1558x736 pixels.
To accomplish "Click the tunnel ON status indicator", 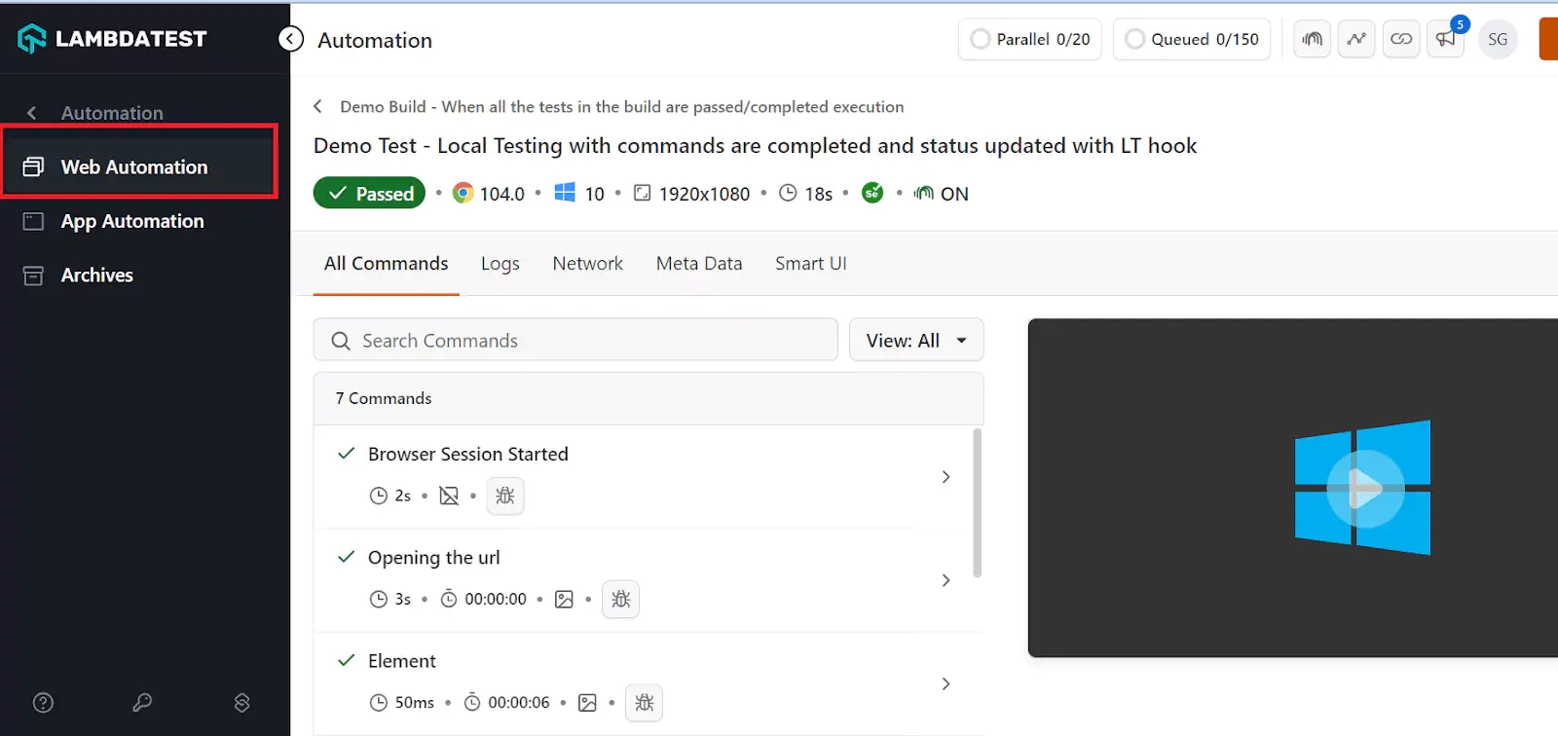I will tap(941, 193).
